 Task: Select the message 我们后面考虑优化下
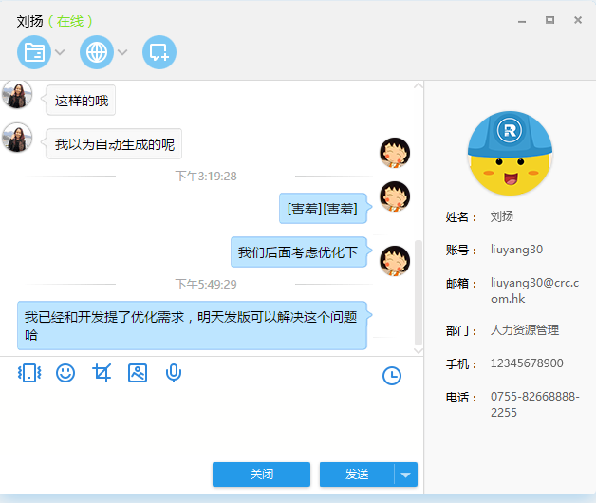coord(298,252)
